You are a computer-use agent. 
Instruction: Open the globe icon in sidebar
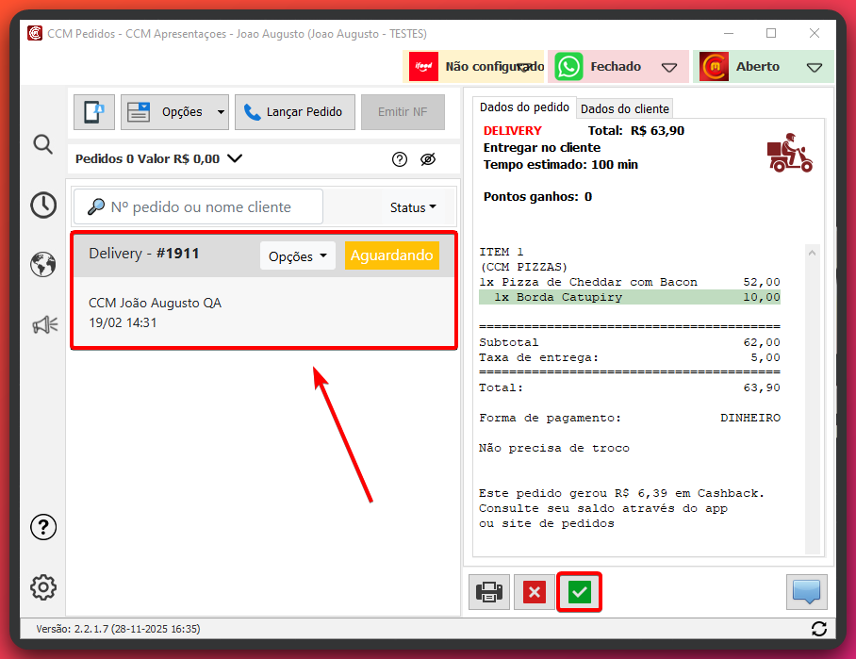42,265
